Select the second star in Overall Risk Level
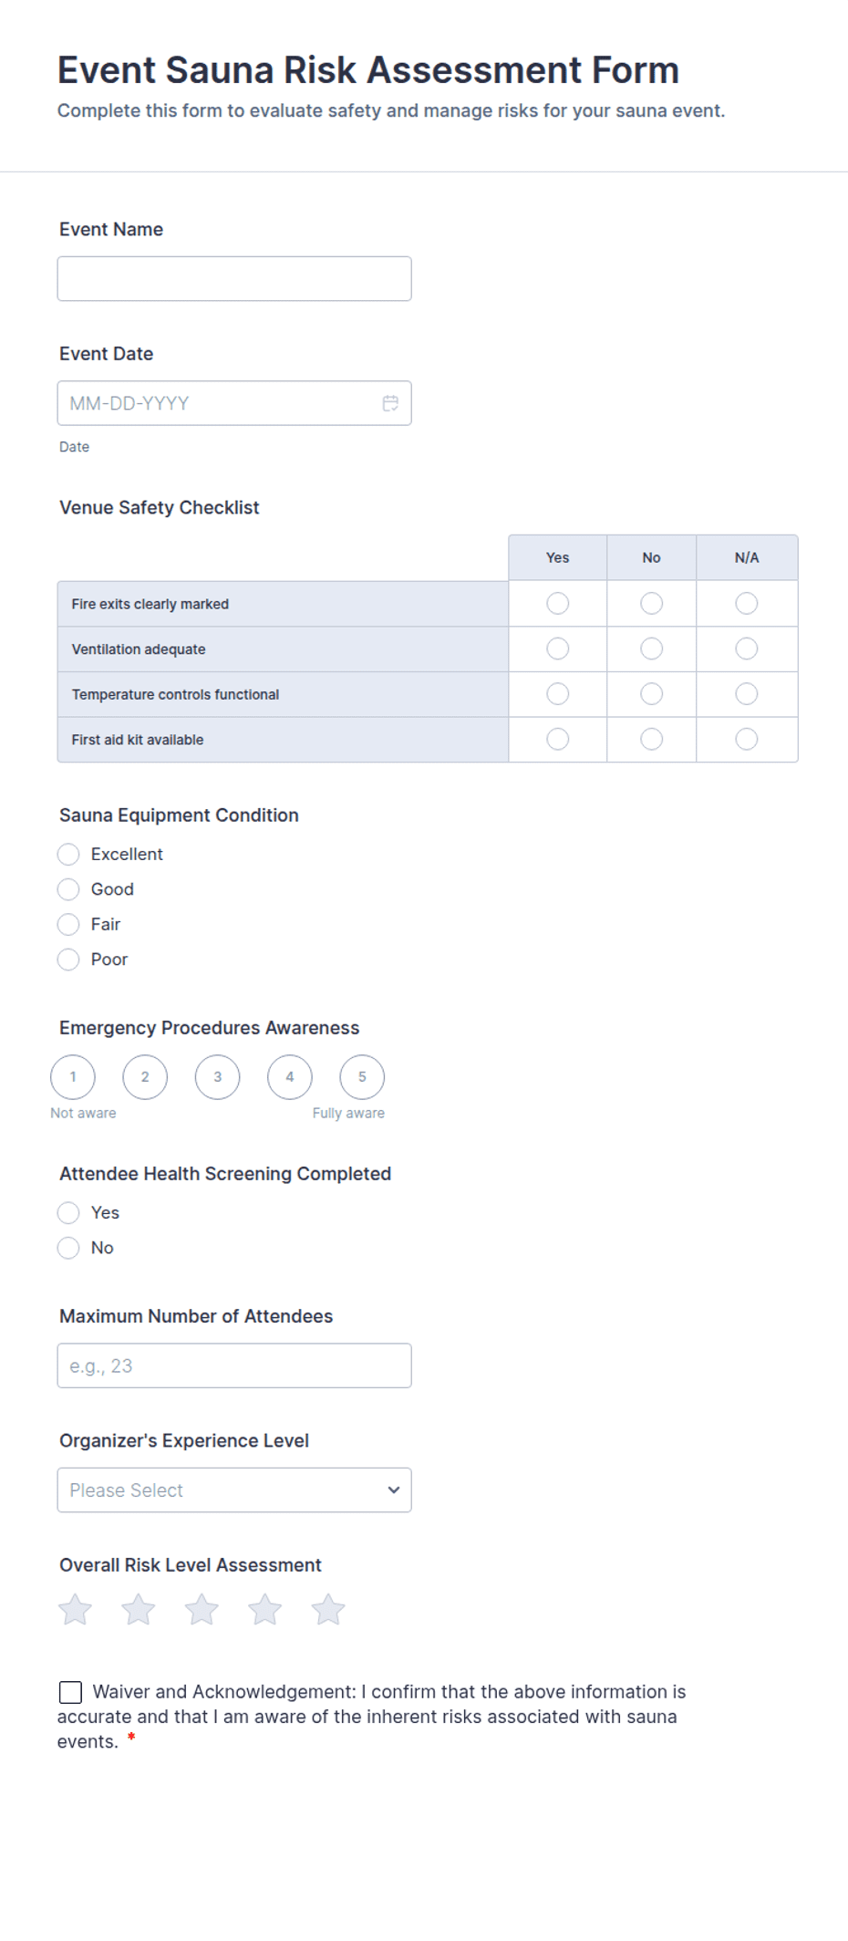 (139, 1610)
